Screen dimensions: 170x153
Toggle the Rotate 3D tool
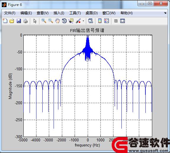[64, 21]
